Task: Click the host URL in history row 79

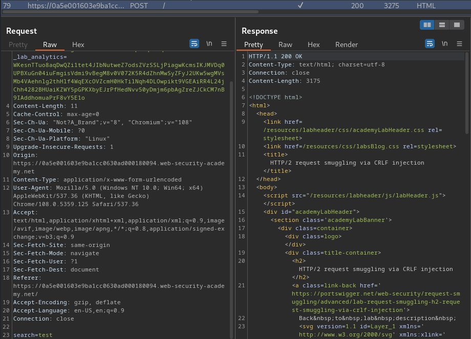Action: coord(76,6)
